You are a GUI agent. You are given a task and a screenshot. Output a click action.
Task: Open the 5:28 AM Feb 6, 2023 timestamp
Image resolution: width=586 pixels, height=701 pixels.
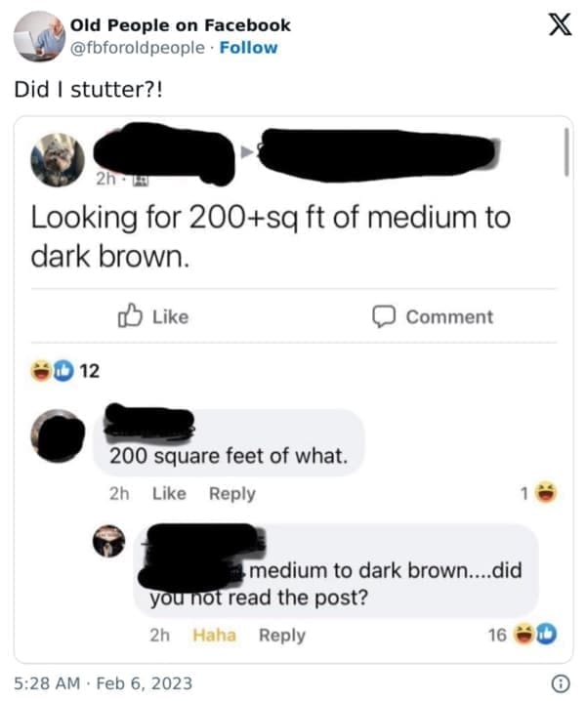pos(104,683)
